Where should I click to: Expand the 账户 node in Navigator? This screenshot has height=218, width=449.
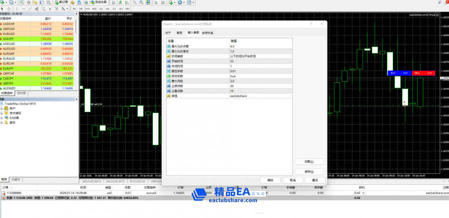[2, 108]
